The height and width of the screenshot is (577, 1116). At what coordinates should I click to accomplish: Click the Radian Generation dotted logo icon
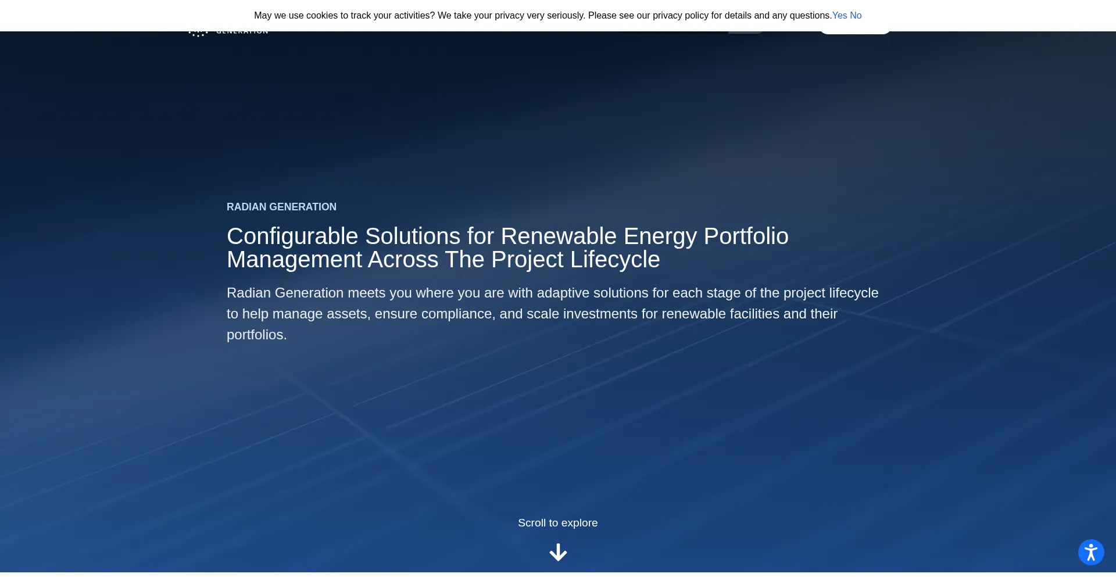198,33
